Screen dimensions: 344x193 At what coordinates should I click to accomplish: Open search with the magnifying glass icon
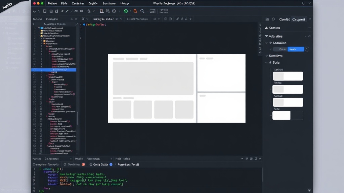142,11
